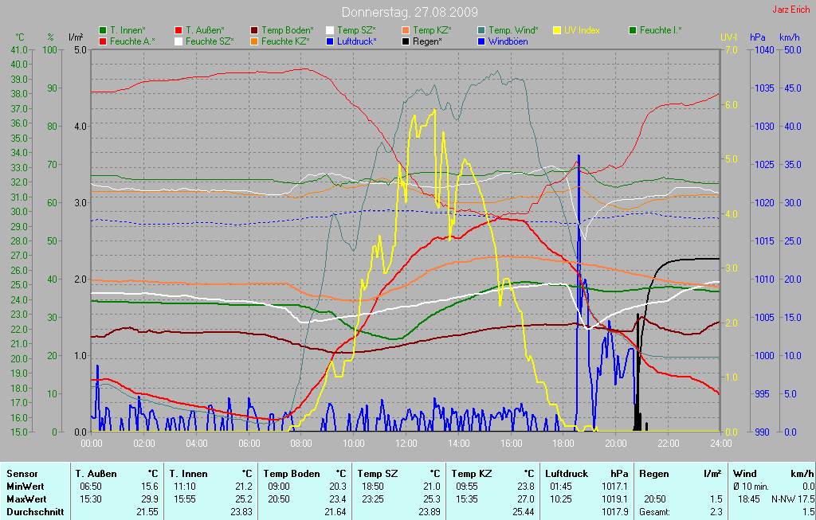
Task: Click the Feuchte I. legend entry
Action: (x=656, y=30)
